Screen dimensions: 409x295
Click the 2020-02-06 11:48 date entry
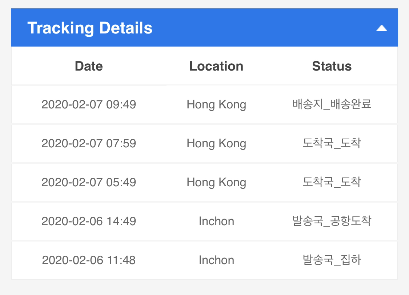pos(89,260)
